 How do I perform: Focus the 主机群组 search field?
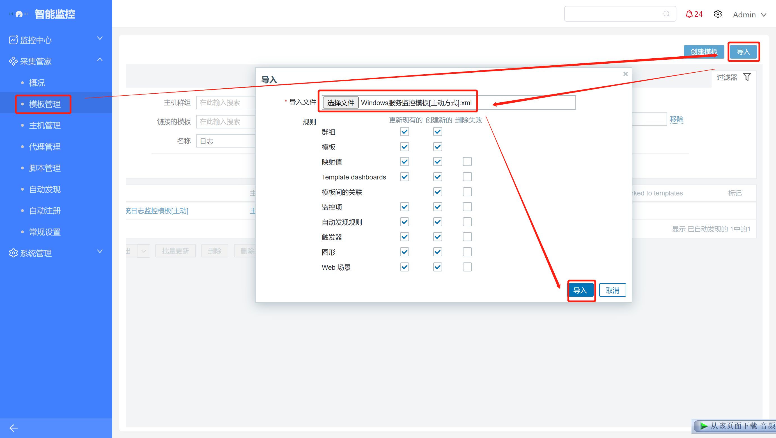pos(226,103)
